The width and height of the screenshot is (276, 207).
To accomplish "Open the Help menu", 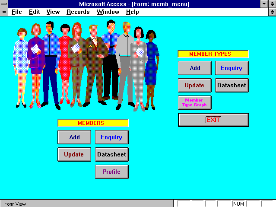I will click(132, 12).
